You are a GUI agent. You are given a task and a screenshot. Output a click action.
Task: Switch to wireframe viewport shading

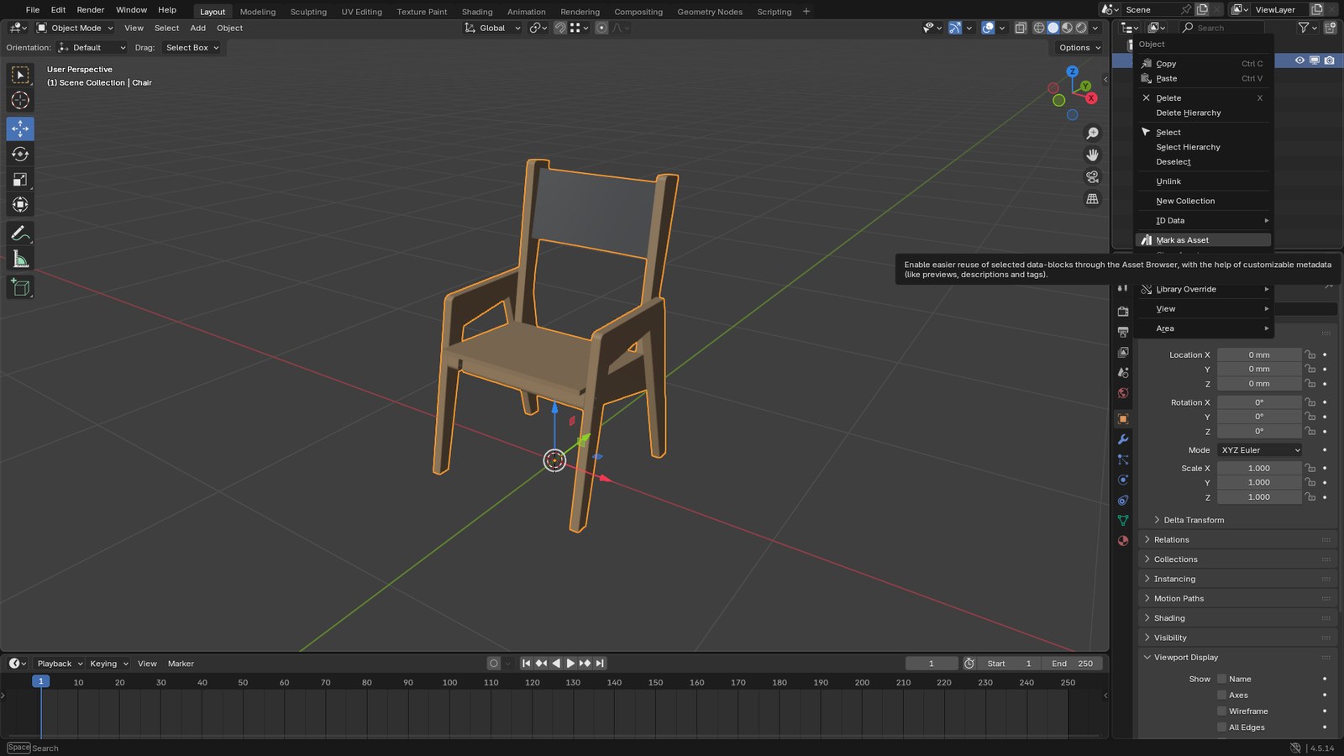(1039, 28)
